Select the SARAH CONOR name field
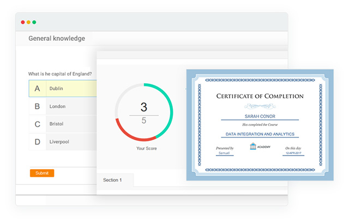The image size is (349, 223). 260,116
